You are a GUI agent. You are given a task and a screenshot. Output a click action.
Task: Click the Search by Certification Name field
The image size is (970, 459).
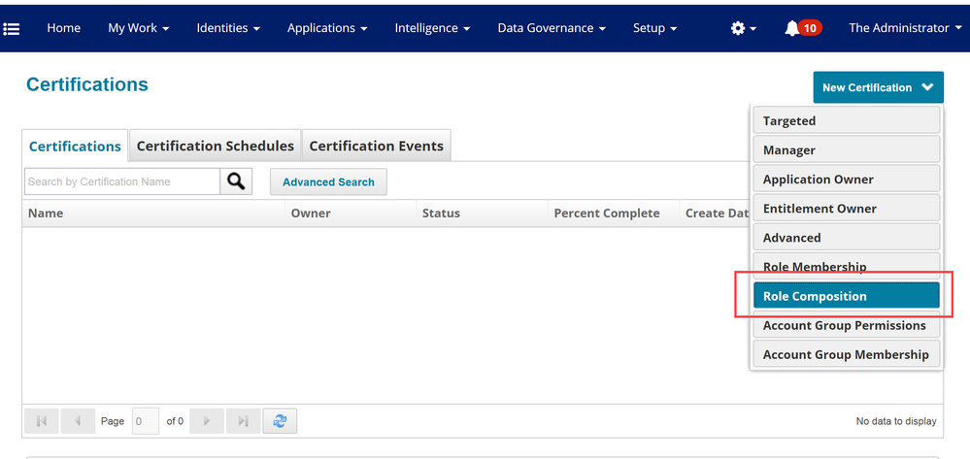pos(121,181)
